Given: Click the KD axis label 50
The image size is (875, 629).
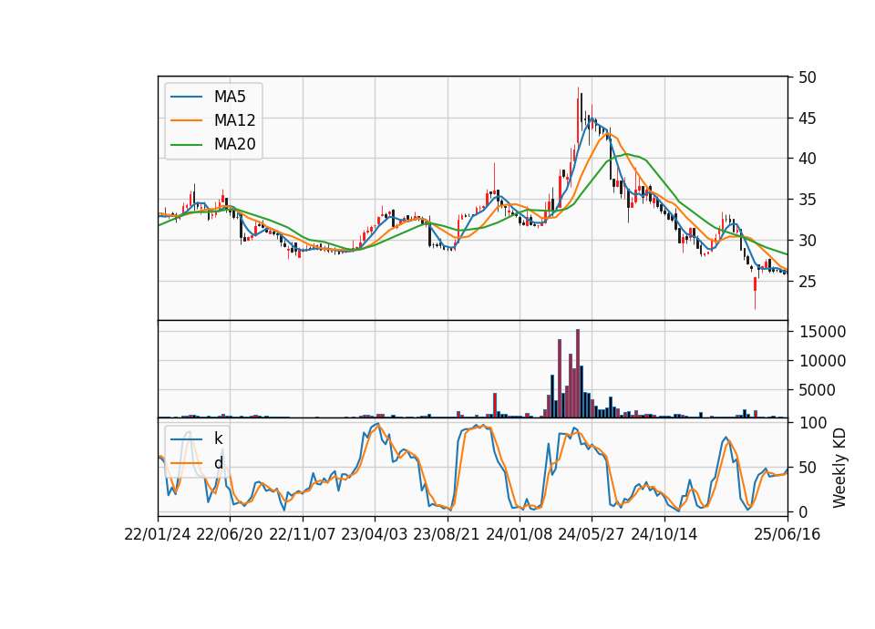Looking at the screenshot, I should [x=807, y=468].
